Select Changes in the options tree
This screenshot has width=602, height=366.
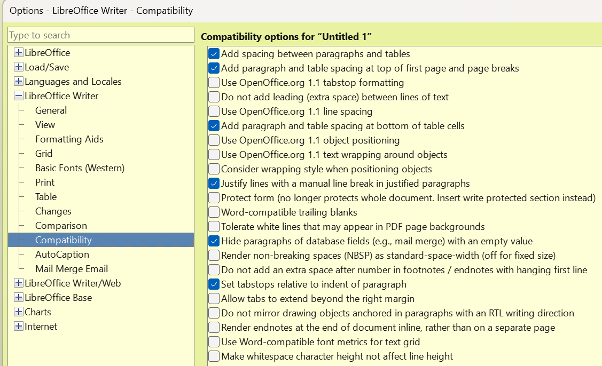pyautogui.click(x=53, y=211)
